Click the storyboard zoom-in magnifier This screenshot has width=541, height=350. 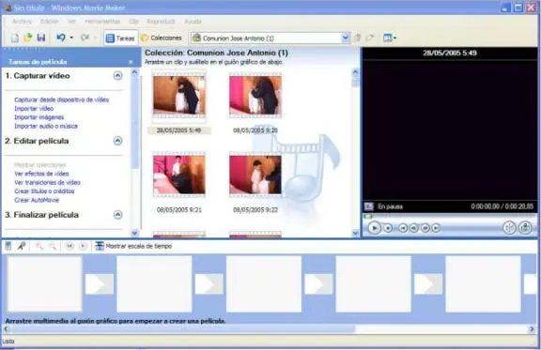coord(39,246)
